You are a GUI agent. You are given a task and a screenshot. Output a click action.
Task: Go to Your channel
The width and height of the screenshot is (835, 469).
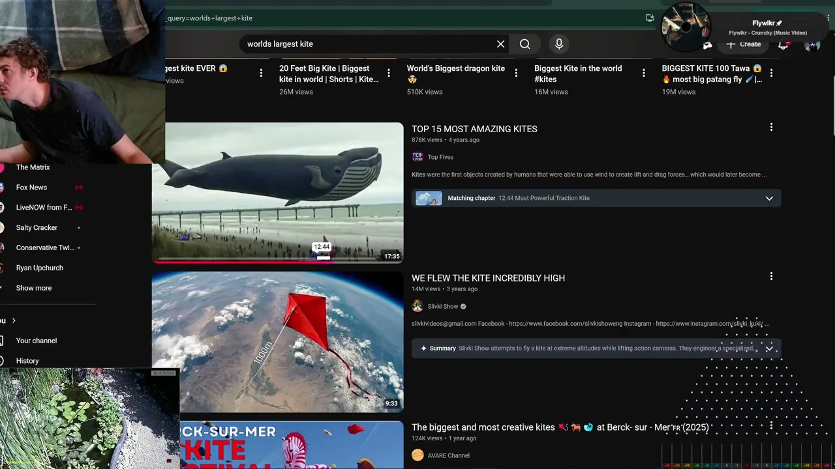(37, 341)
